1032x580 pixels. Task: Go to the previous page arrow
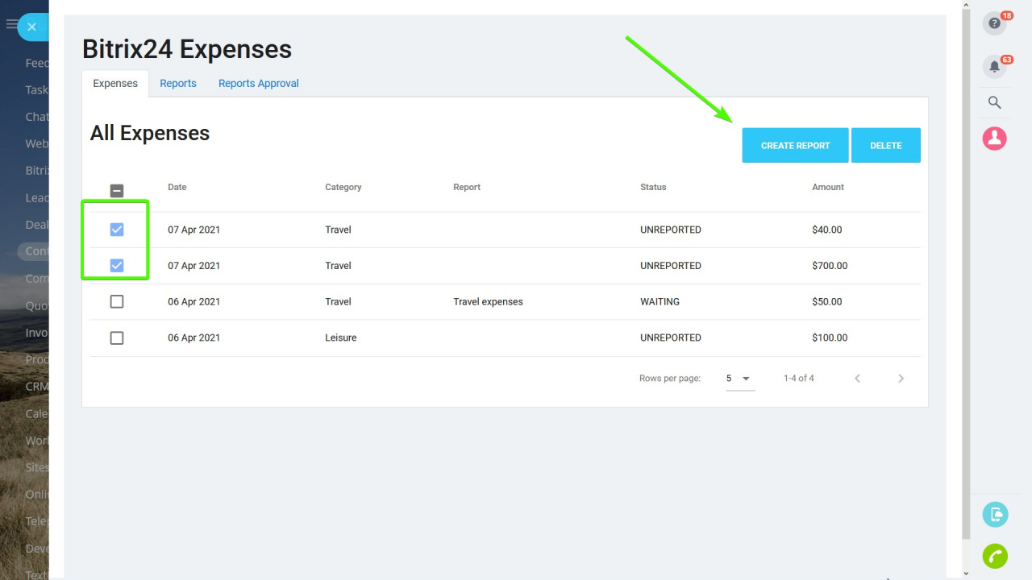[x=857, y=379]
